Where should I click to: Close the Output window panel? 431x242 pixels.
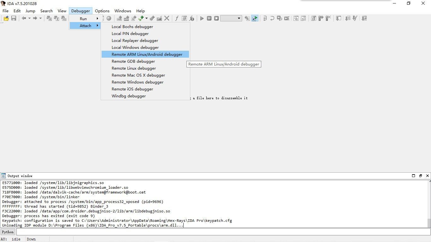(x=428, y=176)
